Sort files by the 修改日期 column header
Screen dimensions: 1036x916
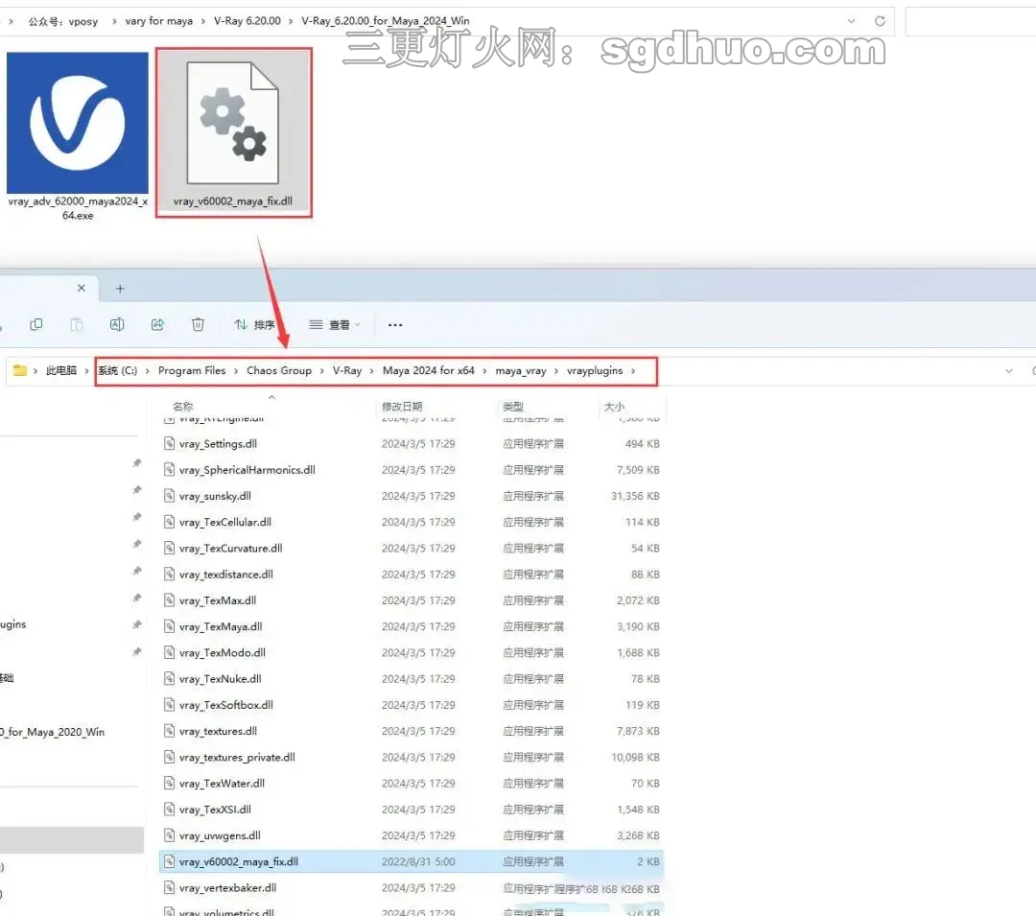[402, 406]
